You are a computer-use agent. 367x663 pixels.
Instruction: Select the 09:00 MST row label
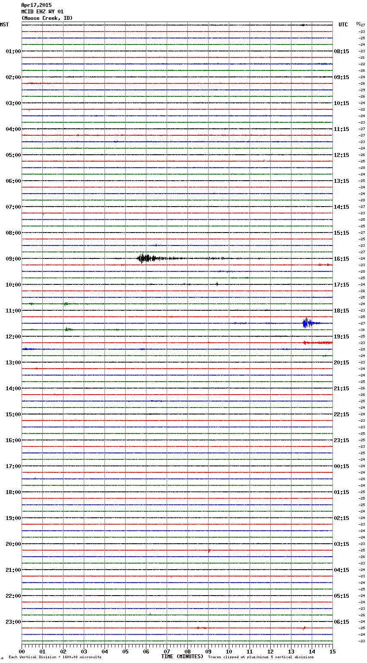pos(13,259)
